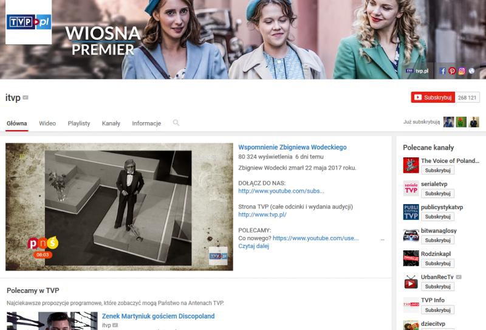Open the Instagram icon in the banner

pyautogui.click(x=462, y=71)
